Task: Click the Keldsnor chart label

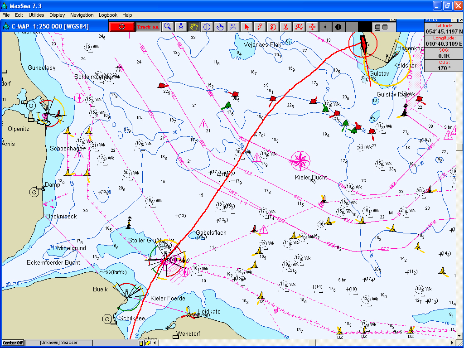Action: point(405,65)
